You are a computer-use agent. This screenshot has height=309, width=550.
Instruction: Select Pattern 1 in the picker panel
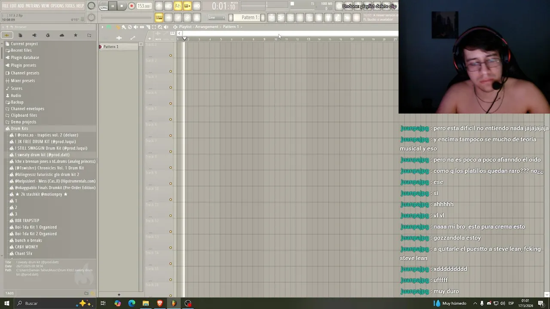coord(119,47)
